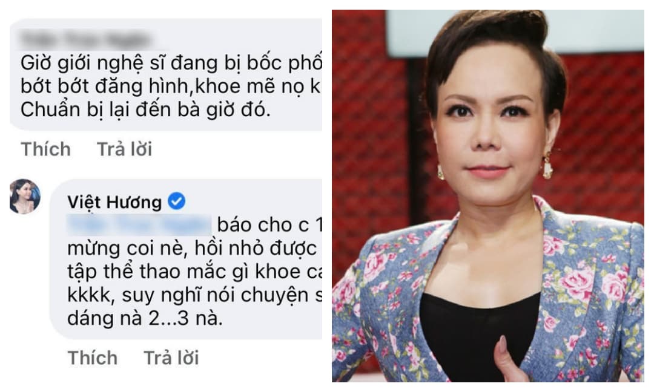The image size is (654, 392).
Task: Open the portrait photo of the woman
Action: pyautogui.click(x=488, y=196)
